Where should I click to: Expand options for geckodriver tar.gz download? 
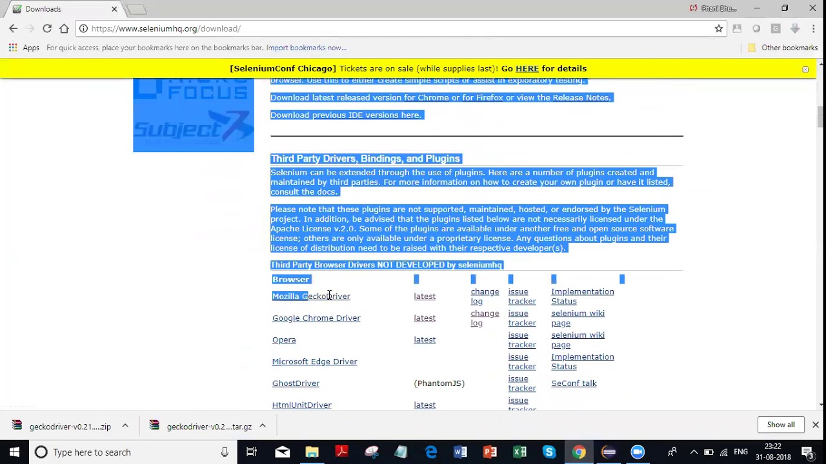[x=263, y=426]
